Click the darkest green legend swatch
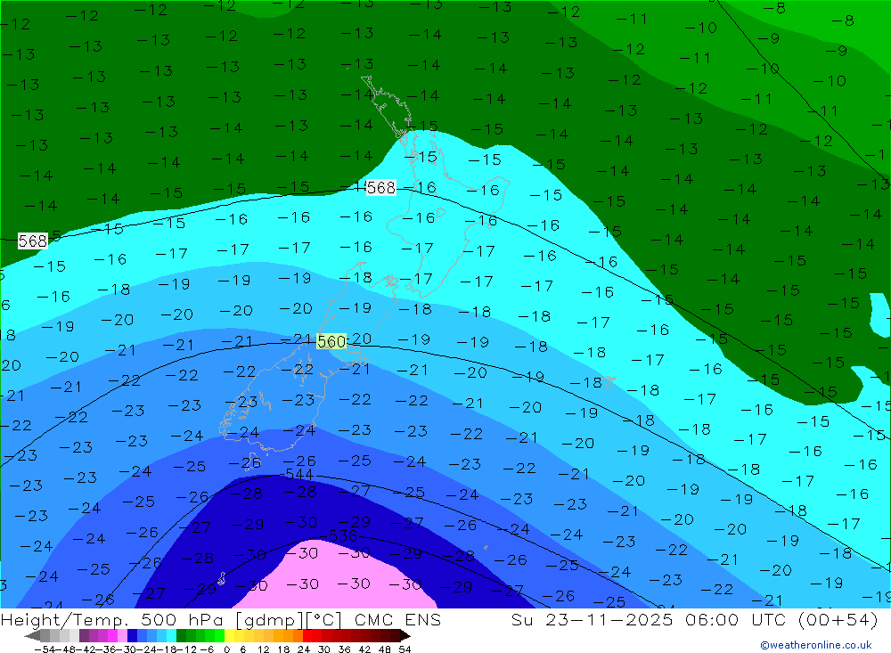This screenshot has height=653, width=891. [181, 635]
